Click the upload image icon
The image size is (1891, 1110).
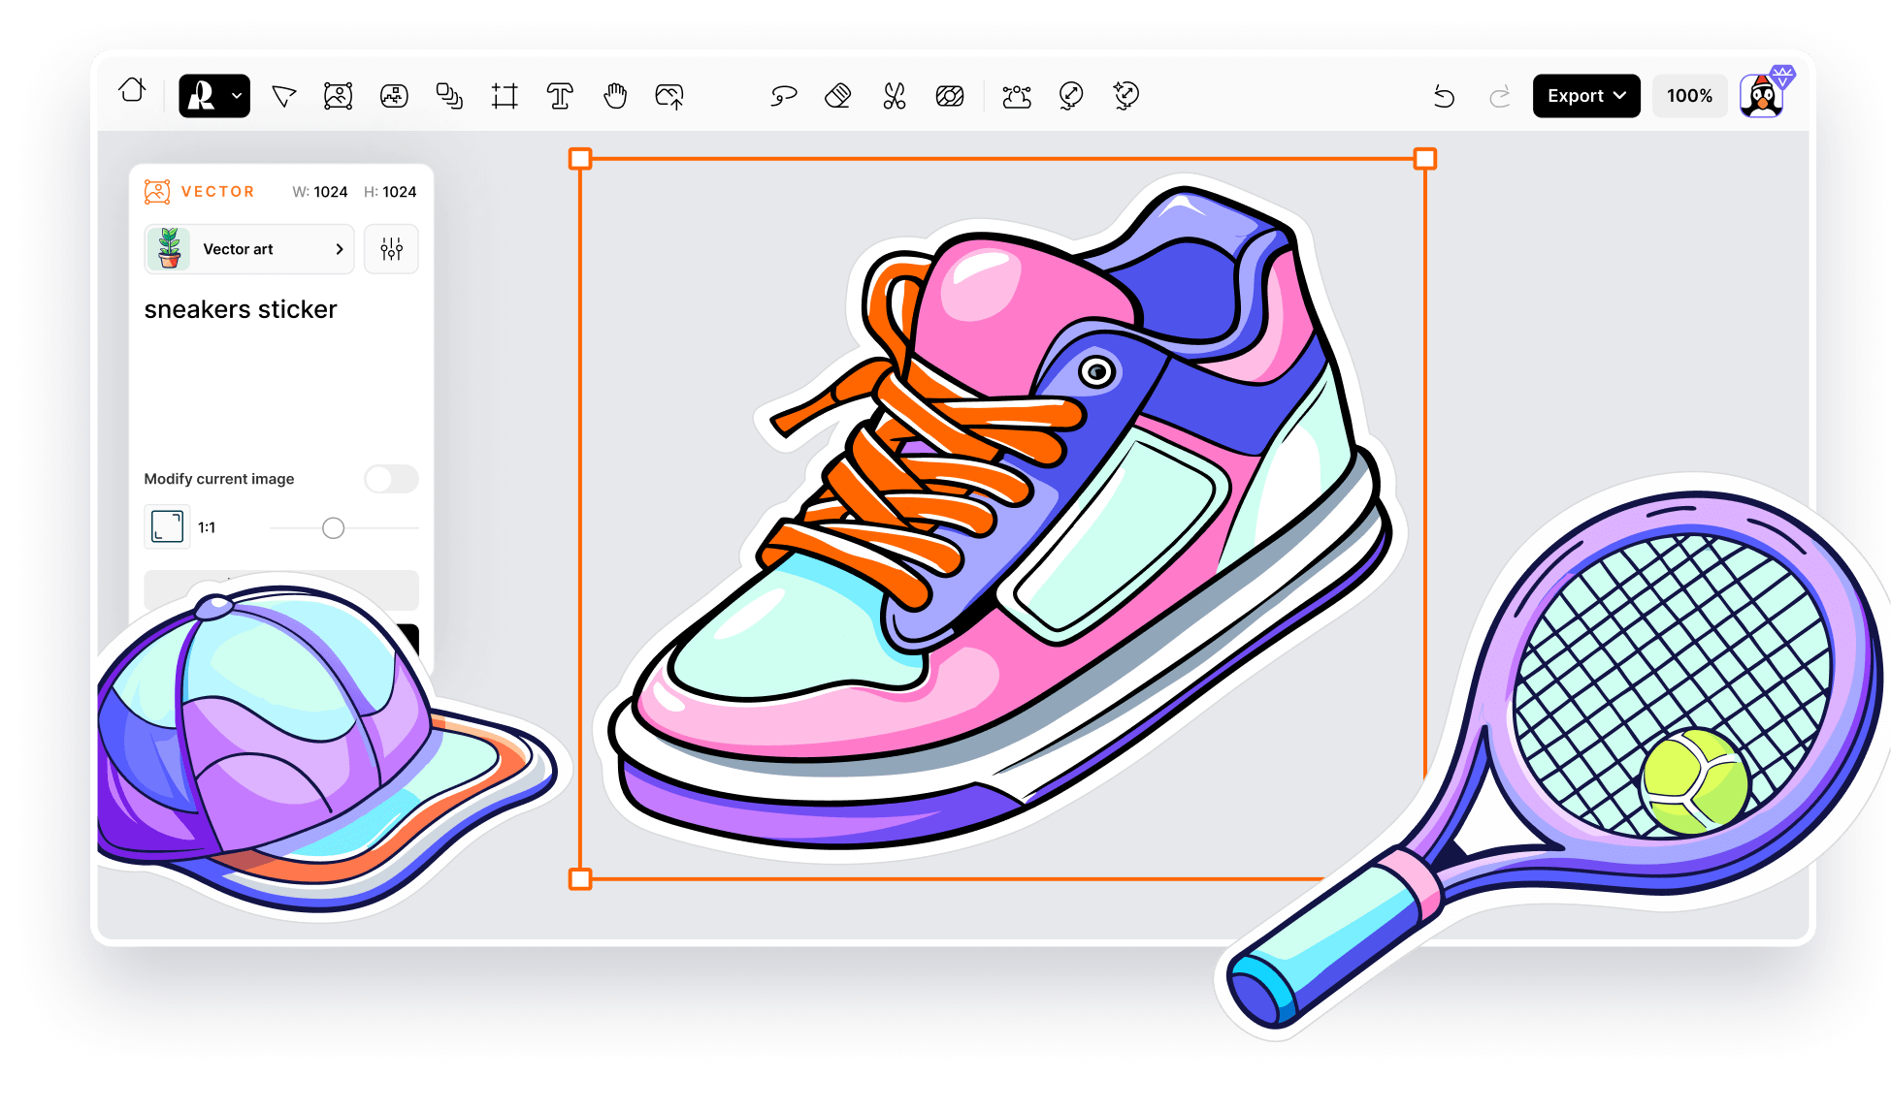pyautogui.click(x=669, y=96)
